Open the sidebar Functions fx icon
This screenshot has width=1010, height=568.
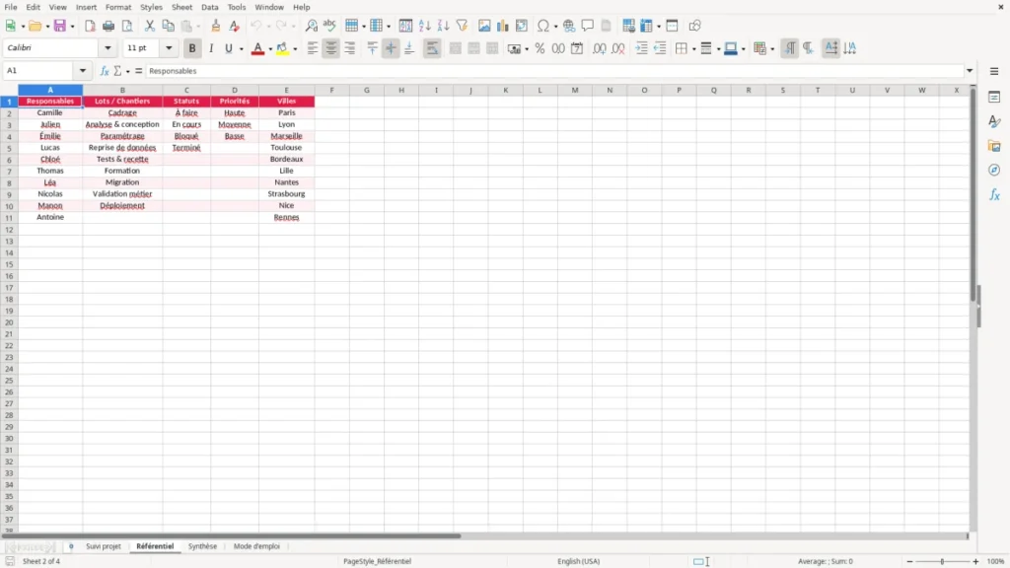click(994, 194)
